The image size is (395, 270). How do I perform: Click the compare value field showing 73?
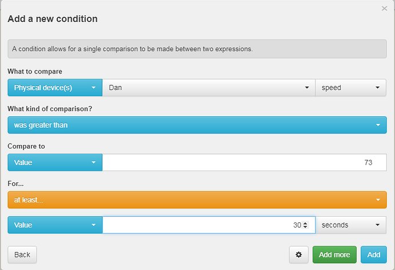point(244,162)
